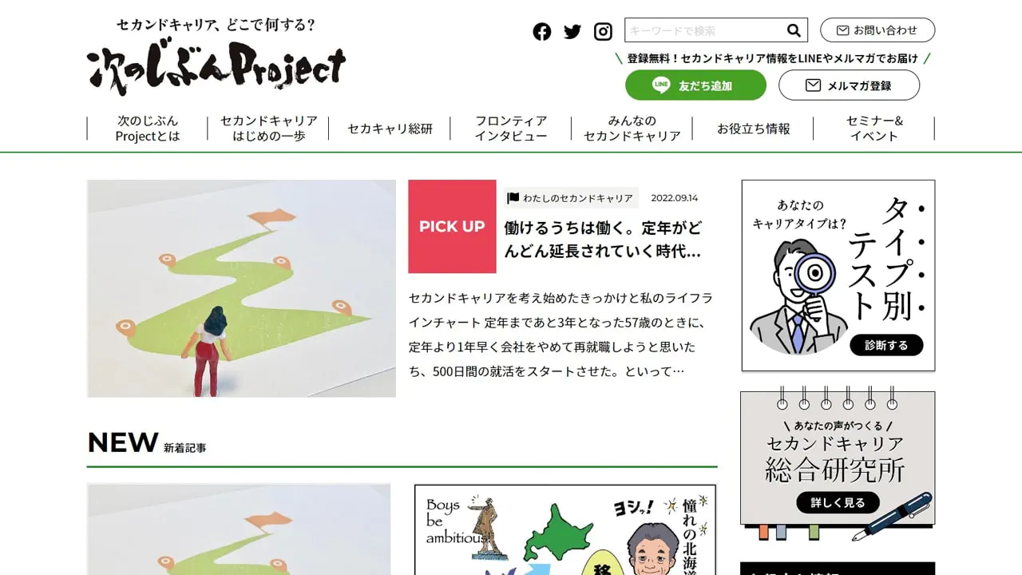Open セミナー&イベント menu item
Image resolution: width=1022 pixels, height=575 pixels.
coord(874,129)
